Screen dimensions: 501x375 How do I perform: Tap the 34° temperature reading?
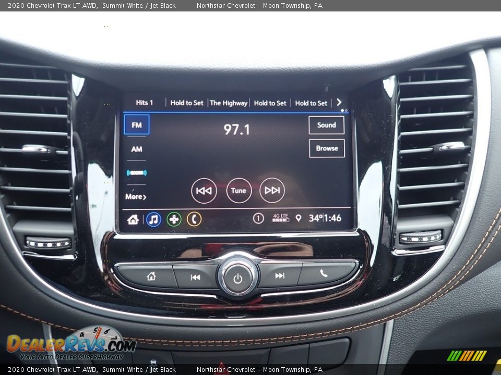[x=316, y=218]
